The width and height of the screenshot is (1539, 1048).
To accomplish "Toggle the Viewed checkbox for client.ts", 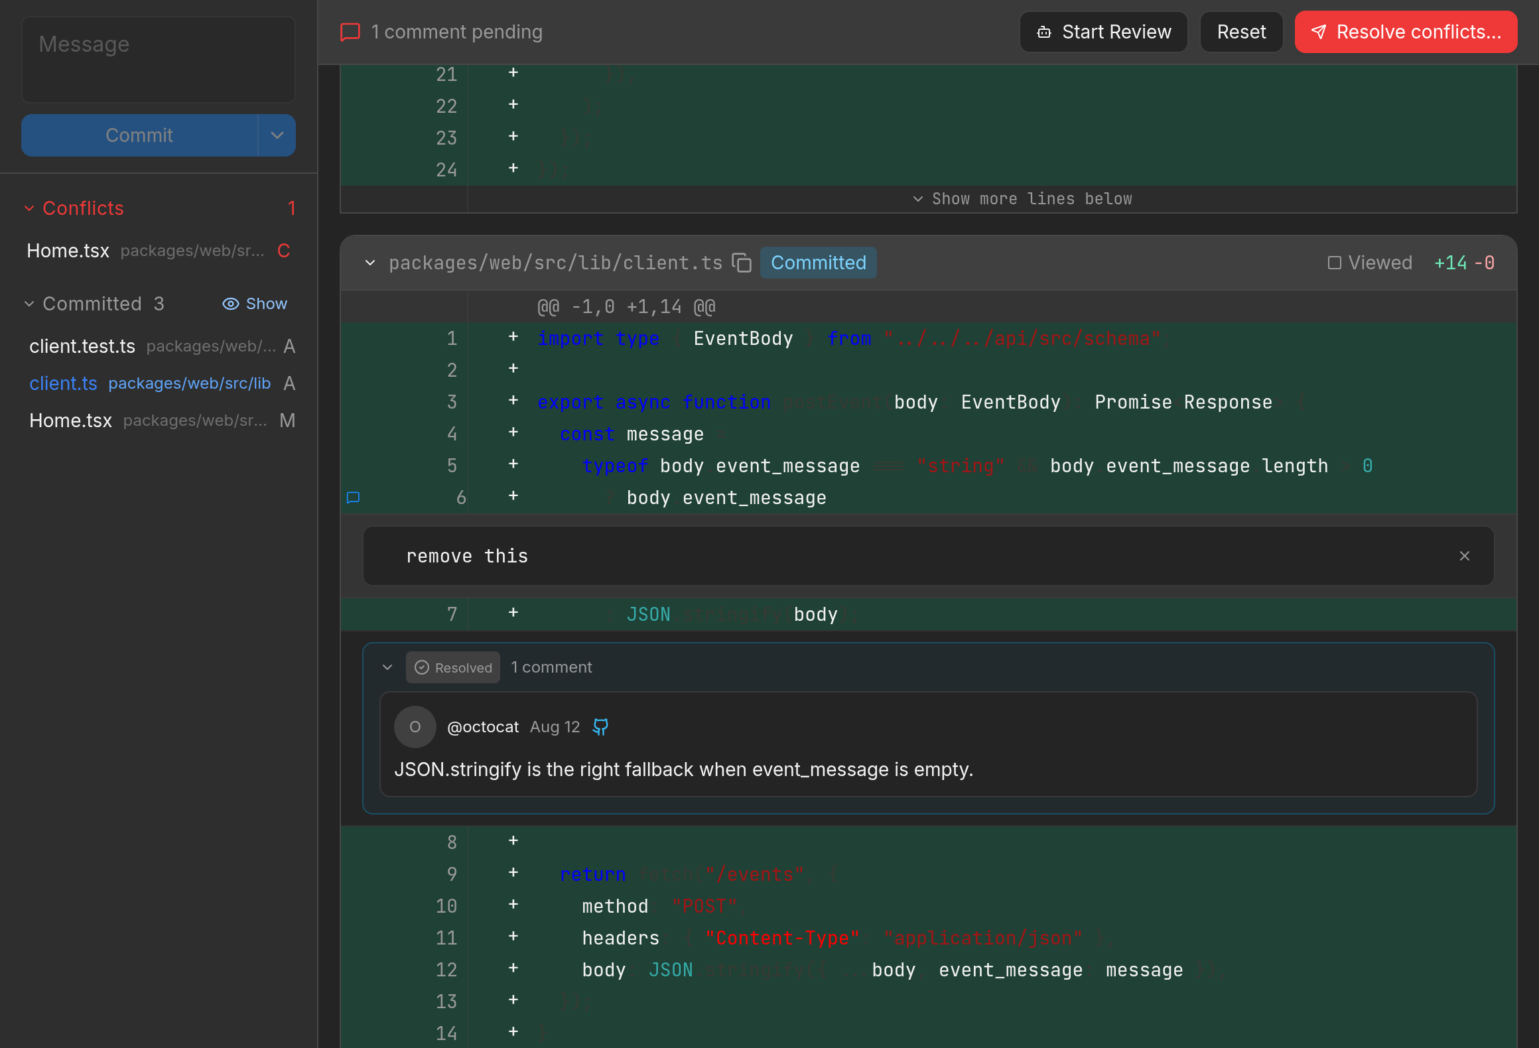I will (x=1335, y=263).
